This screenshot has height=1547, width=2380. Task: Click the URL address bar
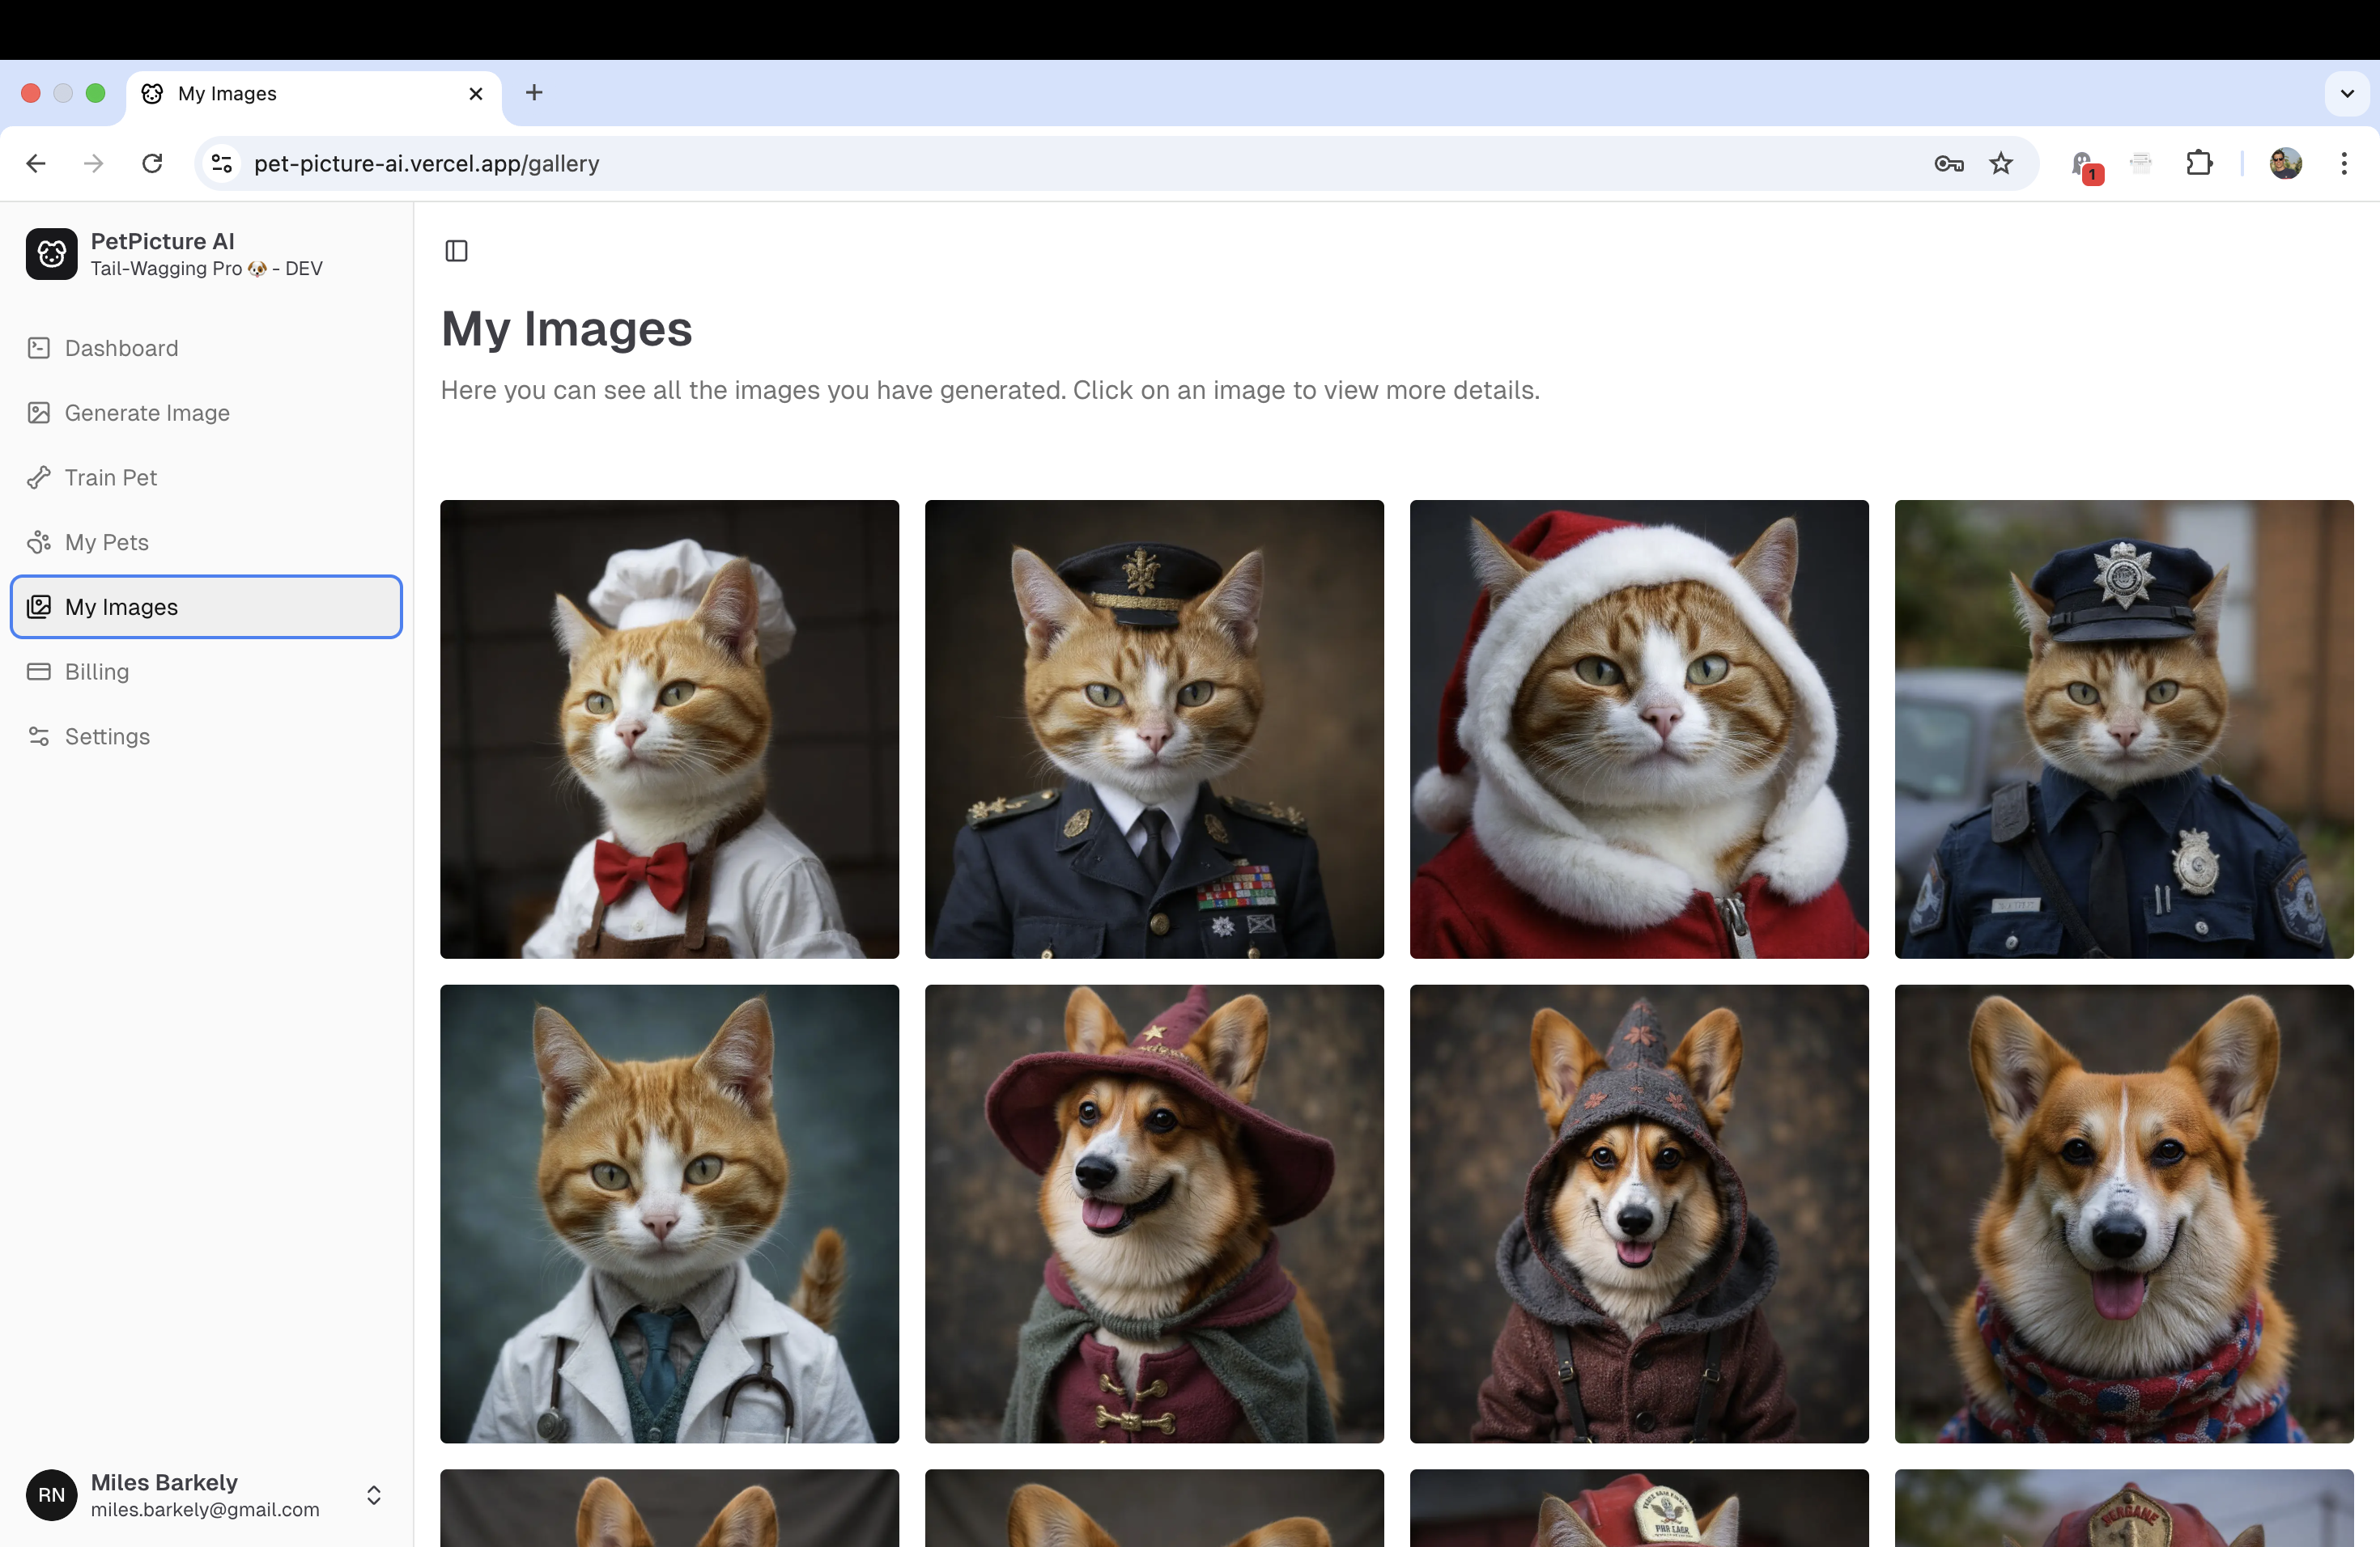[1000, 164]
